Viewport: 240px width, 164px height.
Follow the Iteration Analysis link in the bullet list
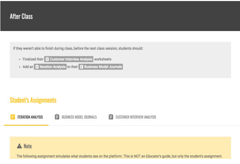[x=52, y=67]
